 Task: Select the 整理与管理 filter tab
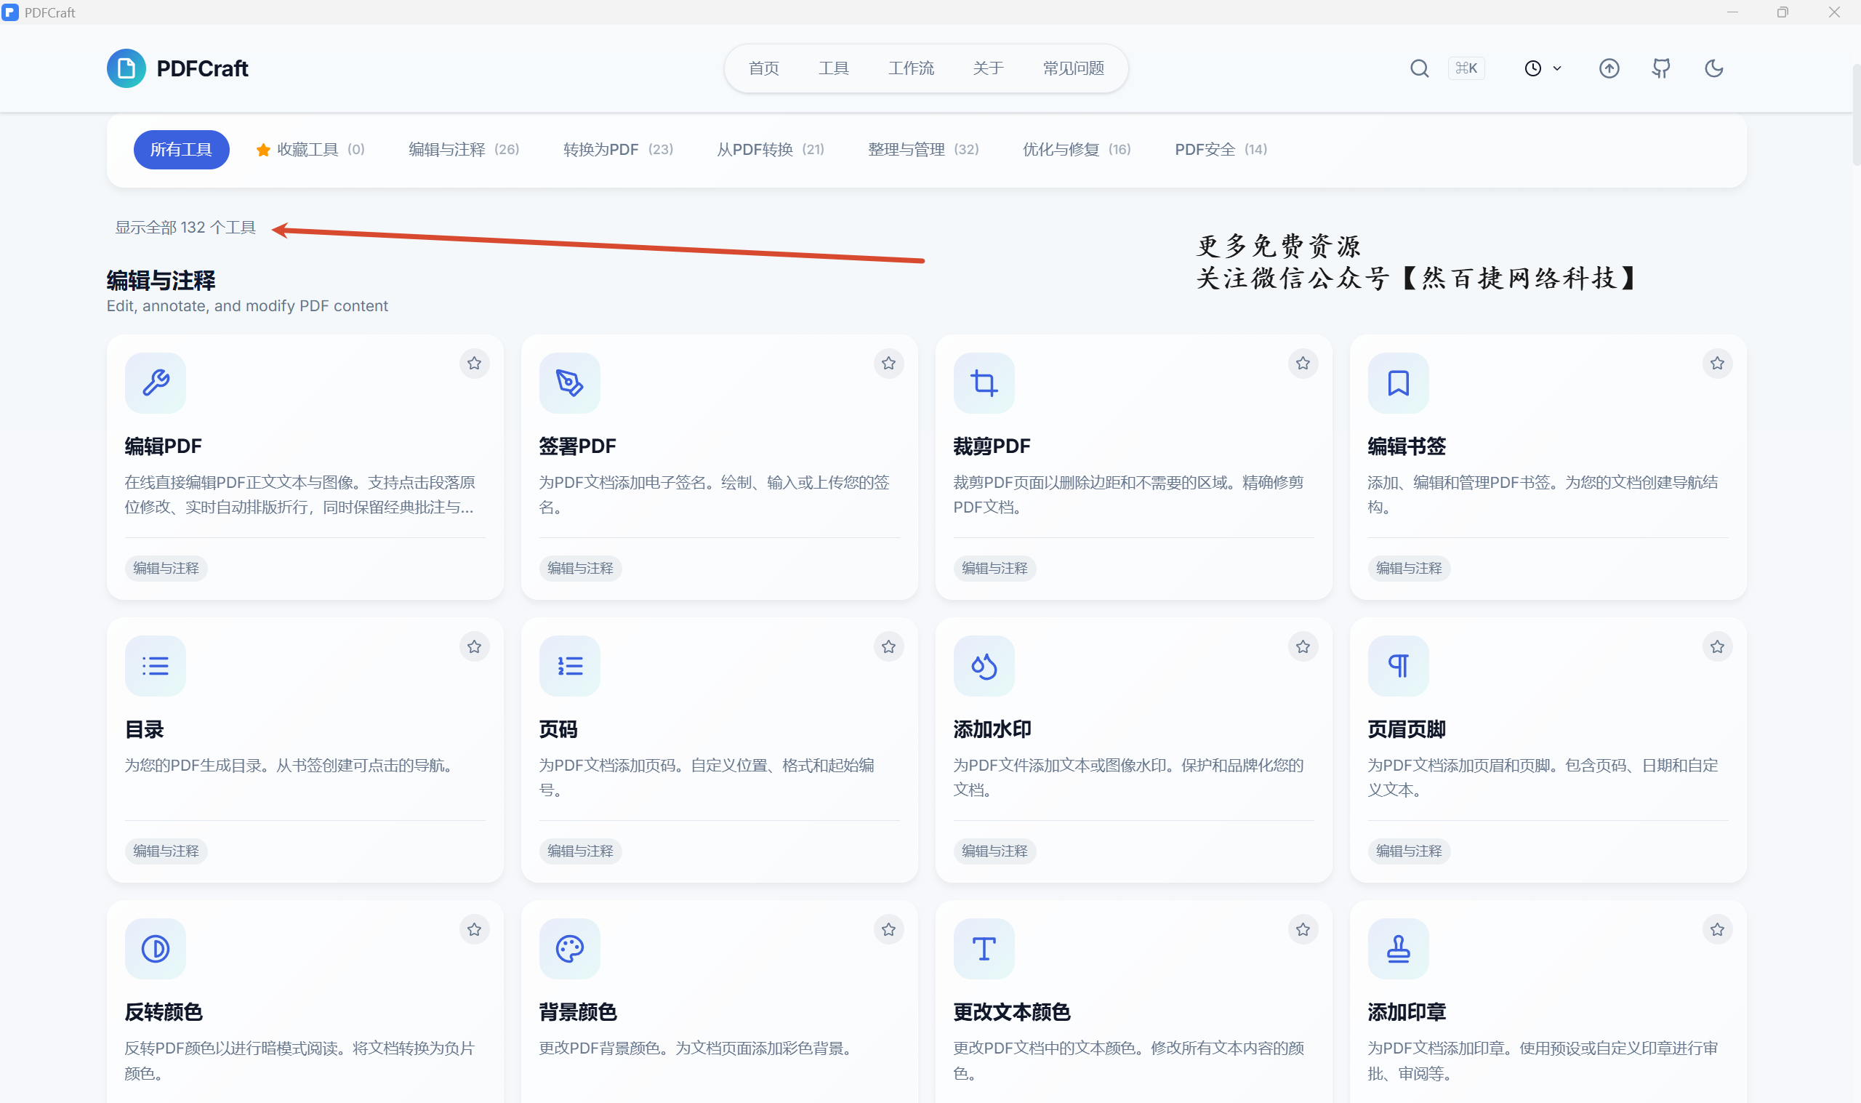[x=923, y=149]
